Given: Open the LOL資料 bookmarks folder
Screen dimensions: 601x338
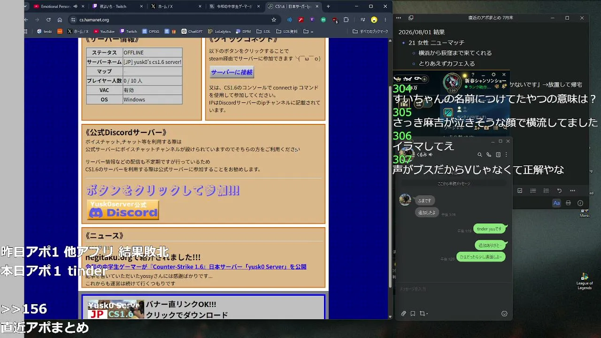Looking at the screenshot, I should pyautogui.click(x=287, y=31).
